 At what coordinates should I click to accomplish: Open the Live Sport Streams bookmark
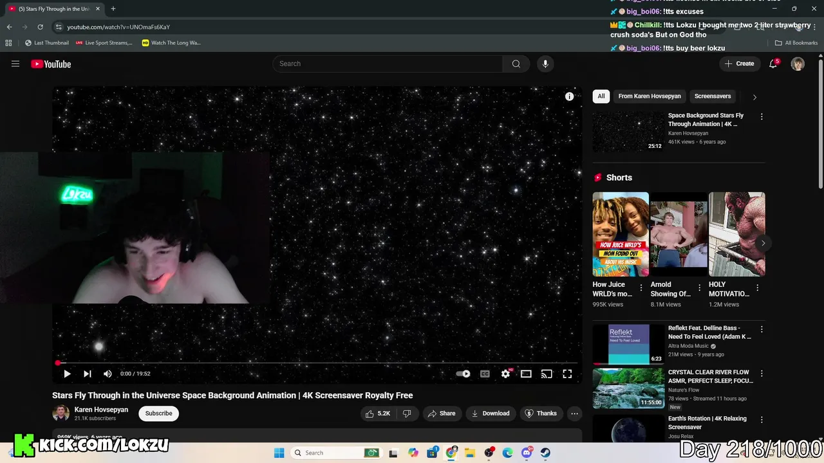pyautogui.click(x=104, y=43)
